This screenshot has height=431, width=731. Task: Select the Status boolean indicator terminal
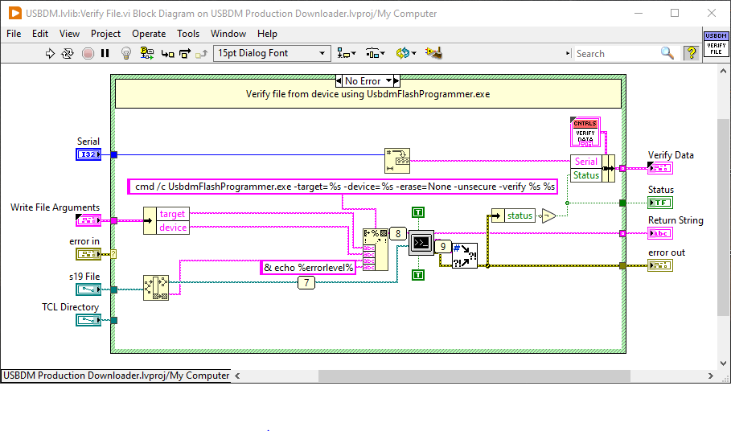click(x=660, y=203)
